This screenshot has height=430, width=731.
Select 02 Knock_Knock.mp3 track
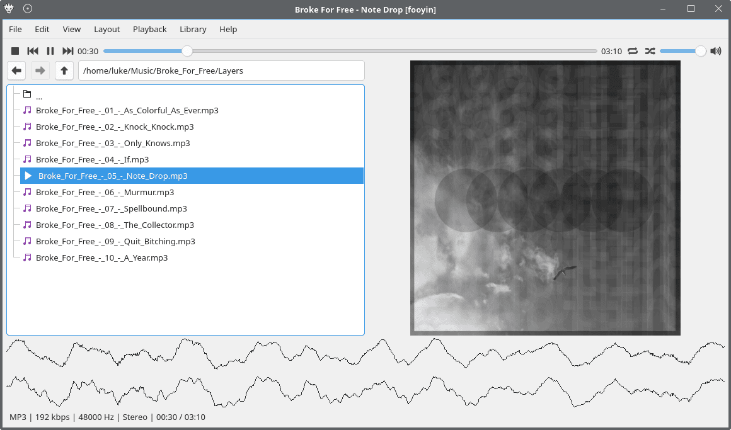coord(192,127)
